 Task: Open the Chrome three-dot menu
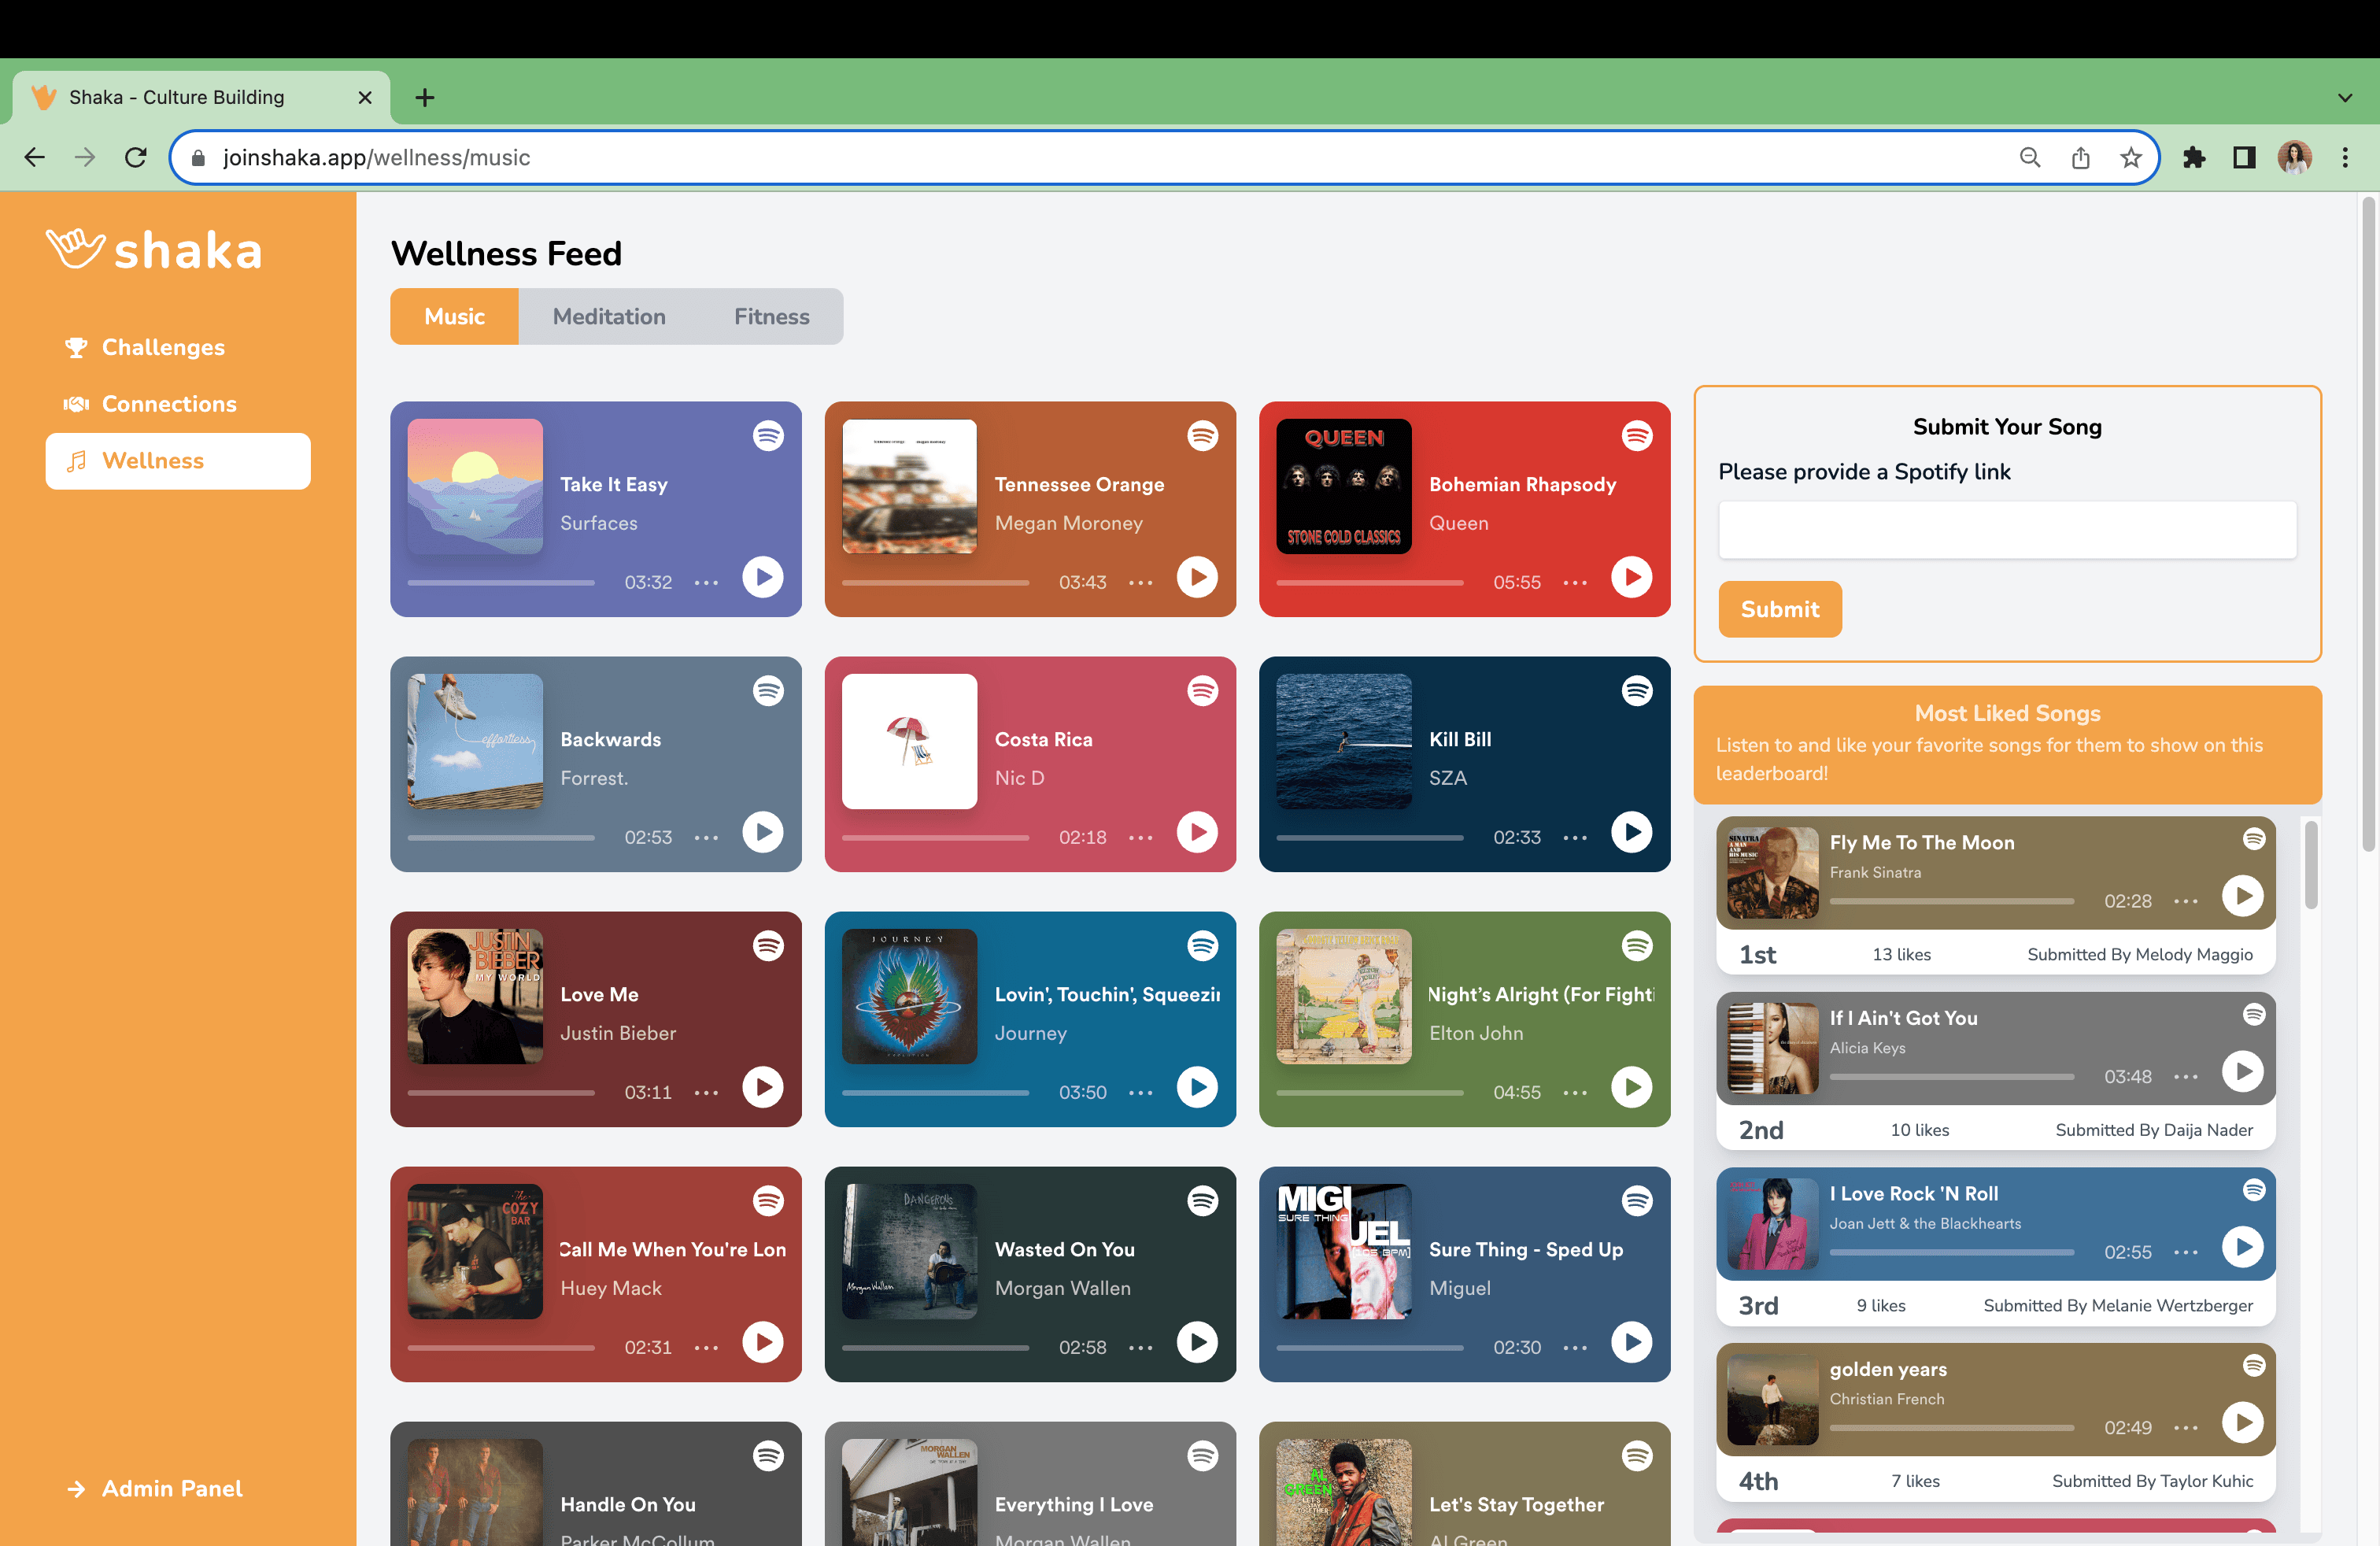pos(2345,158)
